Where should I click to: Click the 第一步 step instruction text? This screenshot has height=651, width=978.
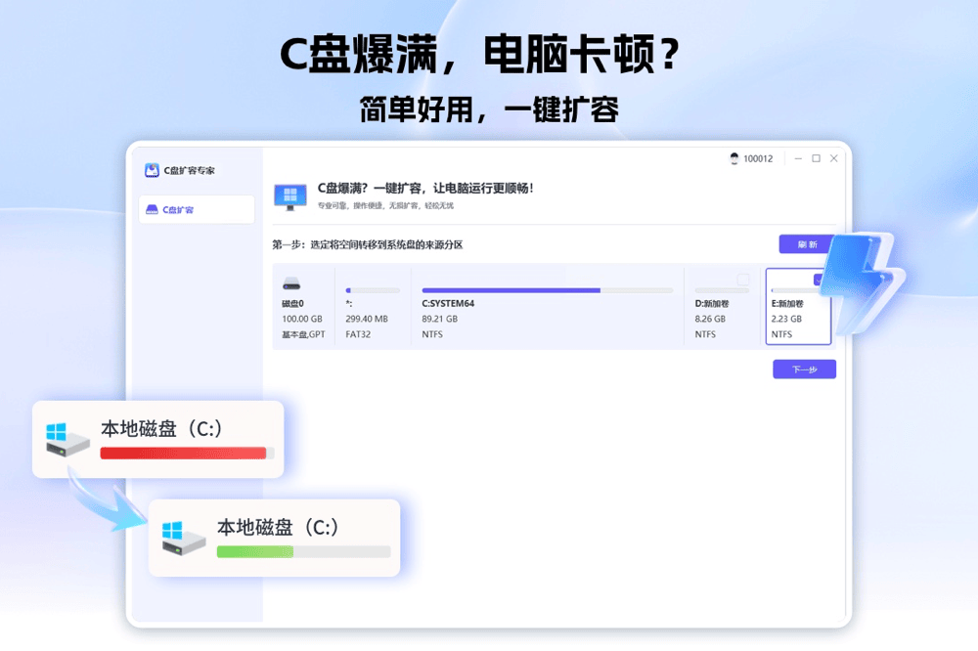[368, 244]
